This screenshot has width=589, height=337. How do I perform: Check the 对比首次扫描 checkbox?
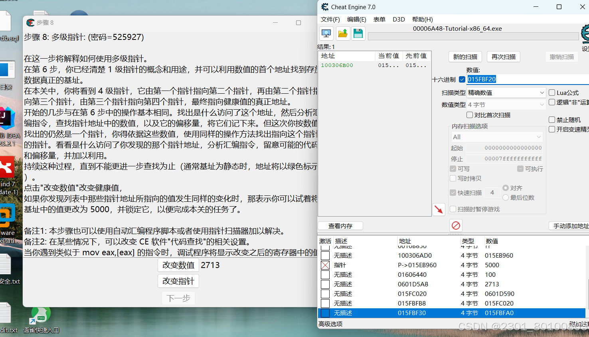(x=470, y=115)
